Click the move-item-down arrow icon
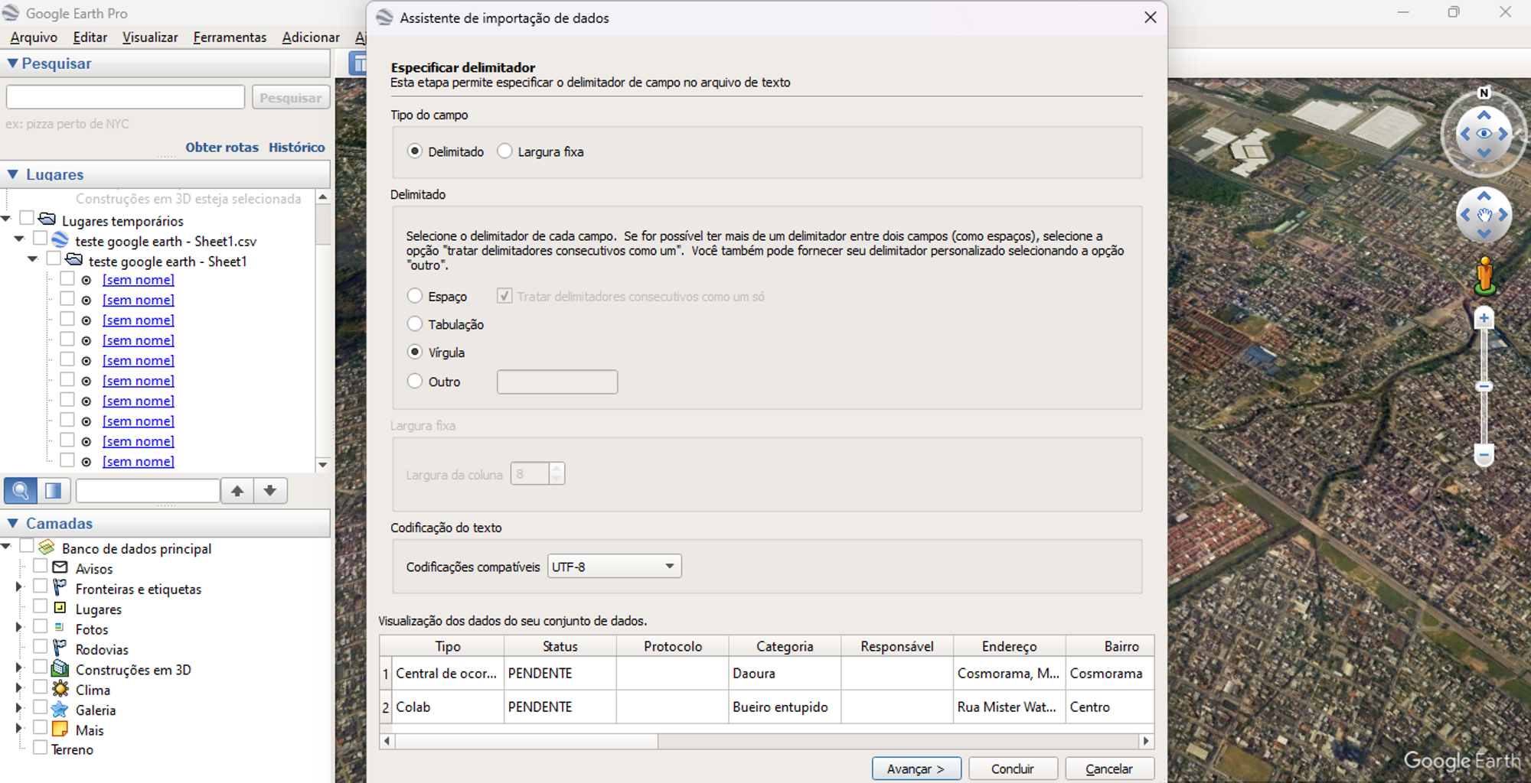The height and width of the screenshot is (783, 1531). point(271,490)
